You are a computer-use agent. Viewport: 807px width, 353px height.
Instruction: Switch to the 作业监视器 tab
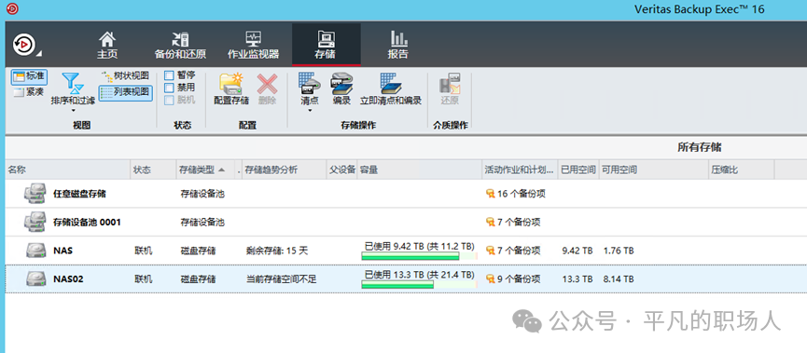pyautogui.click(x=253, y=46)
